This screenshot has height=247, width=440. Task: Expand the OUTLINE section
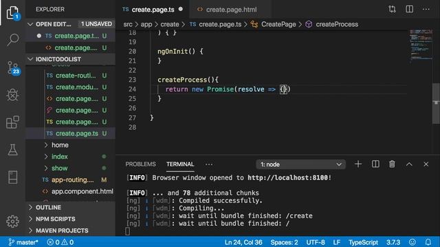48,207
